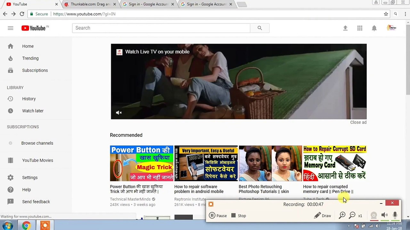Click the page vertical scrollbar
The height and width of the screenshot is (230, 410).
tap(407, 64)
